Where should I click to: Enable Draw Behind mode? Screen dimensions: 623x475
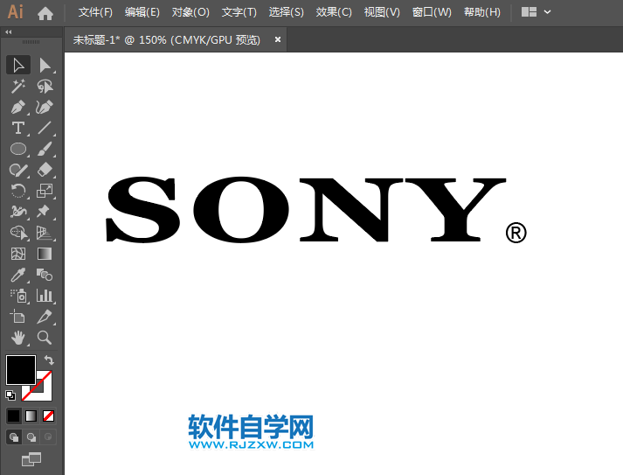pos(31,437)
